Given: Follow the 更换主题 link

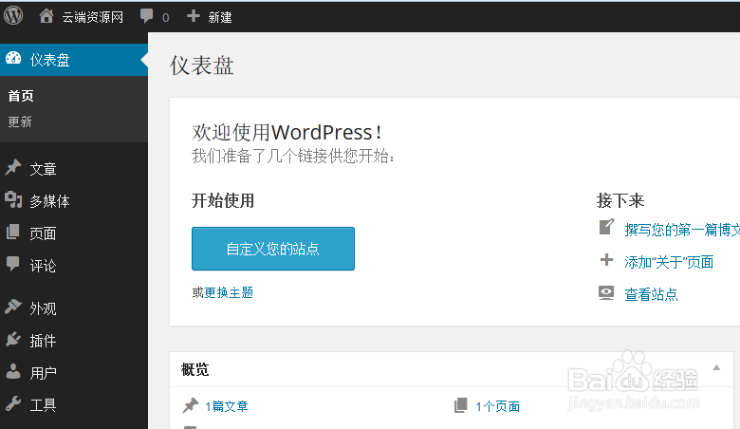Looking at the screenshot, I should pyautogui.click(x=229, y=292).
